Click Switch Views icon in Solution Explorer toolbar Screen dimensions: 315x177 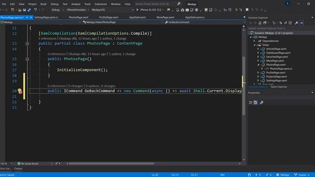[x=265, y=23]
